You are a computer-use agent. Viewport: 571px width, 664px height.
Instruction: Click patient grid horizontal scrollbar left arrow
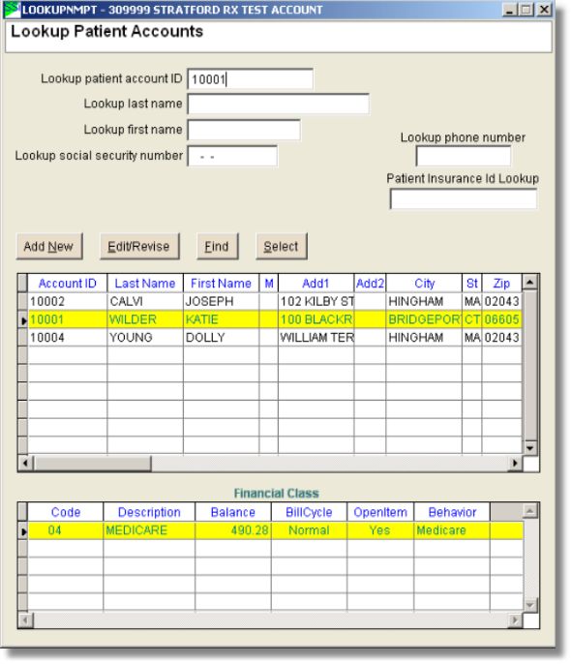point(25,463)
